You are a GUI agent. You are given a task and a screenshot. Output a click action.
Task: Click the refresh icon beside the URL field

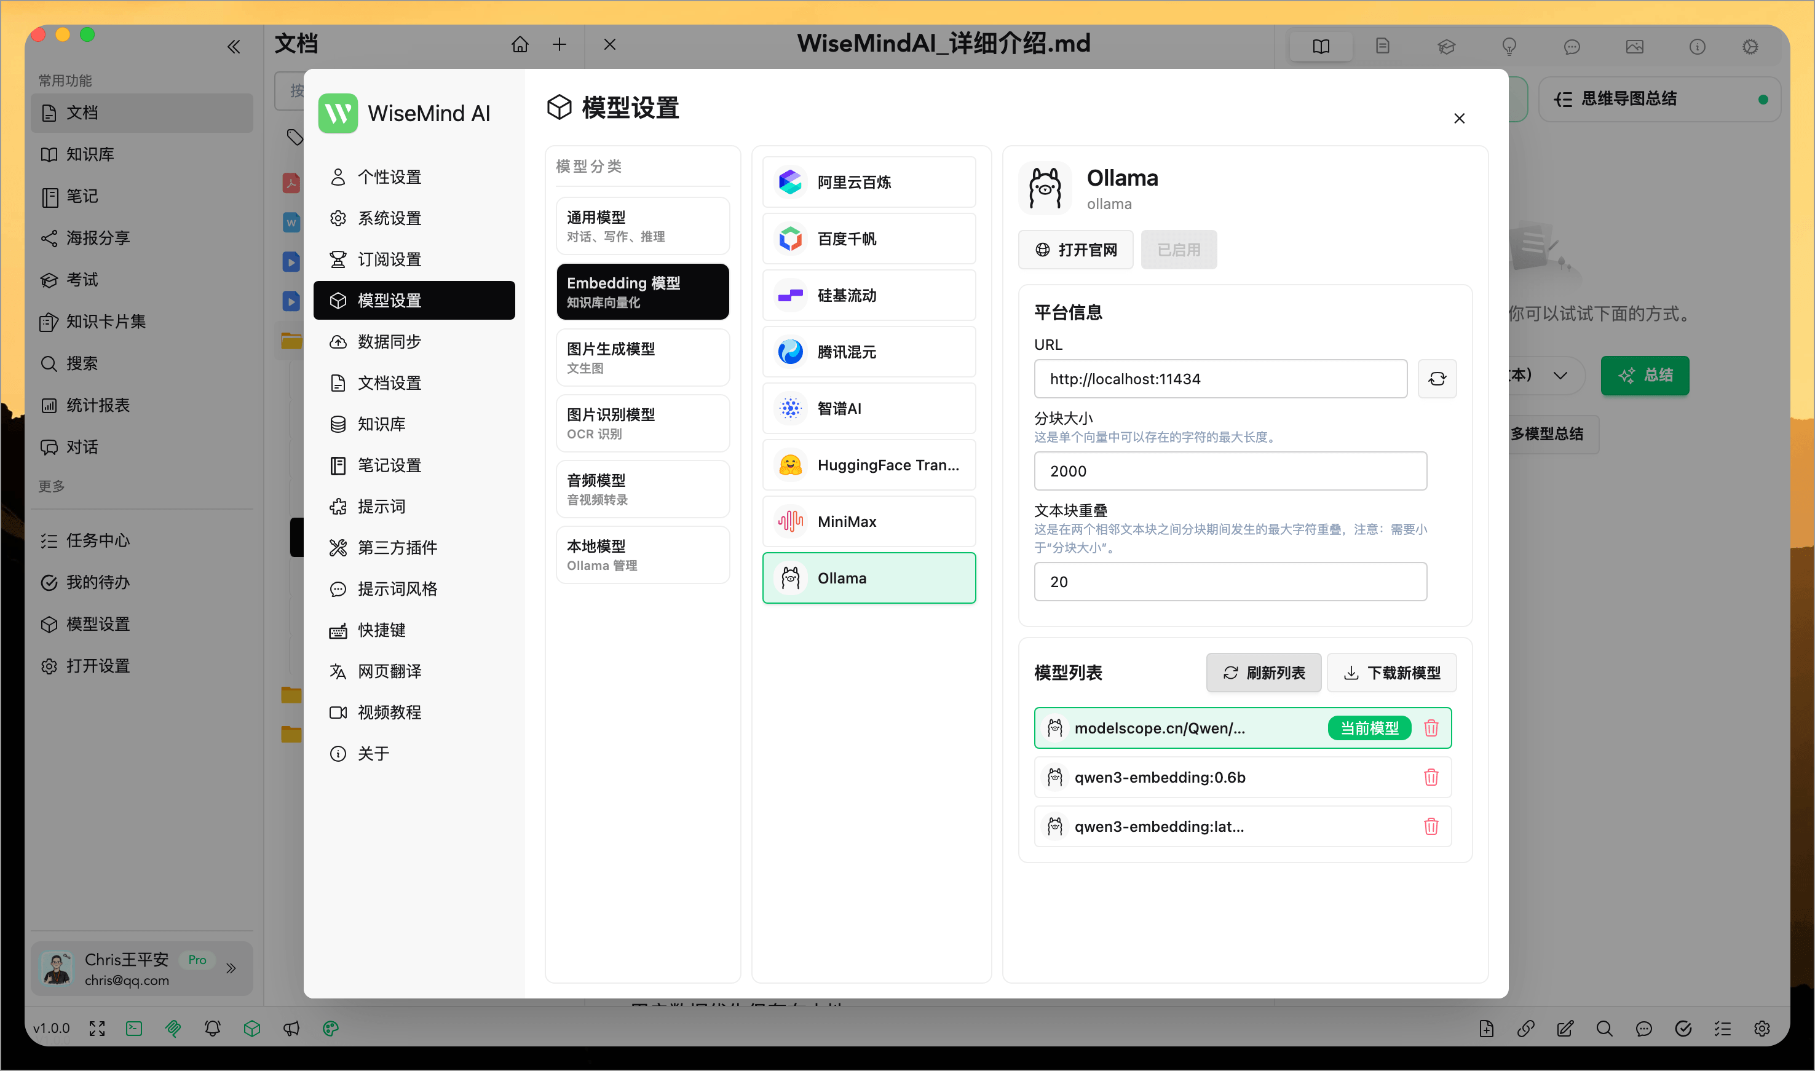(1437, 378)
